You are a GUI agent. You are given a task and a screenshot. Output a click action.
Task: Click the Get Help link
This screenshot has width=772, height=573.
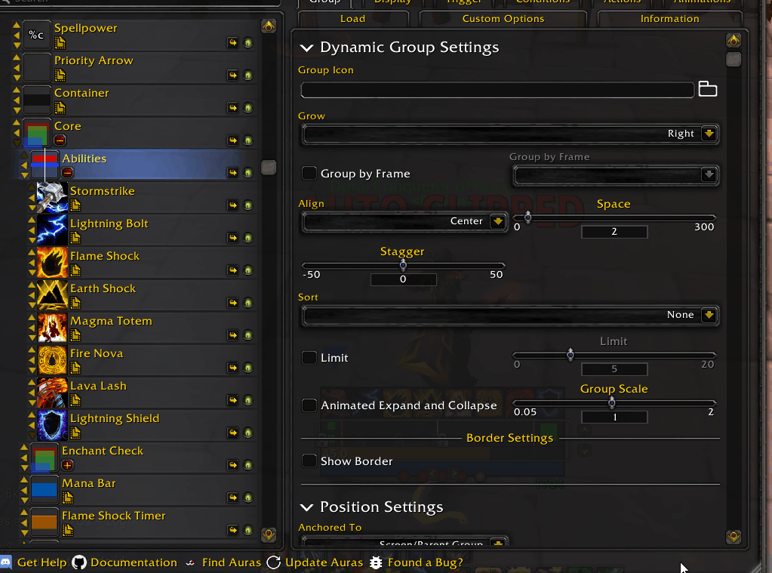tap(42, 562)
